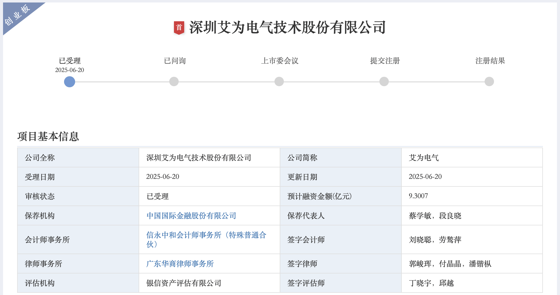
Task: Click the 保荐代表人 label cell
Action: tap(341, 215)
